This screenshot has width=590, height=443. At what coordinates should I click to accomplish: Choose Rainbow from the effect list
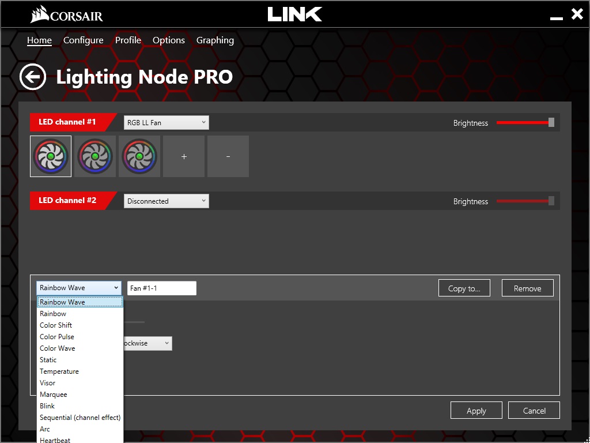pyautogui.click(x=80, y=314)
